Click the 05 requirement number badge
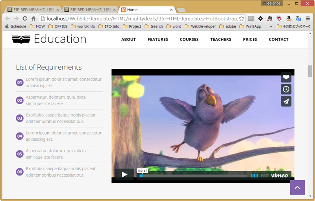Screen dimensions: 315x201 tap(20, 154)
